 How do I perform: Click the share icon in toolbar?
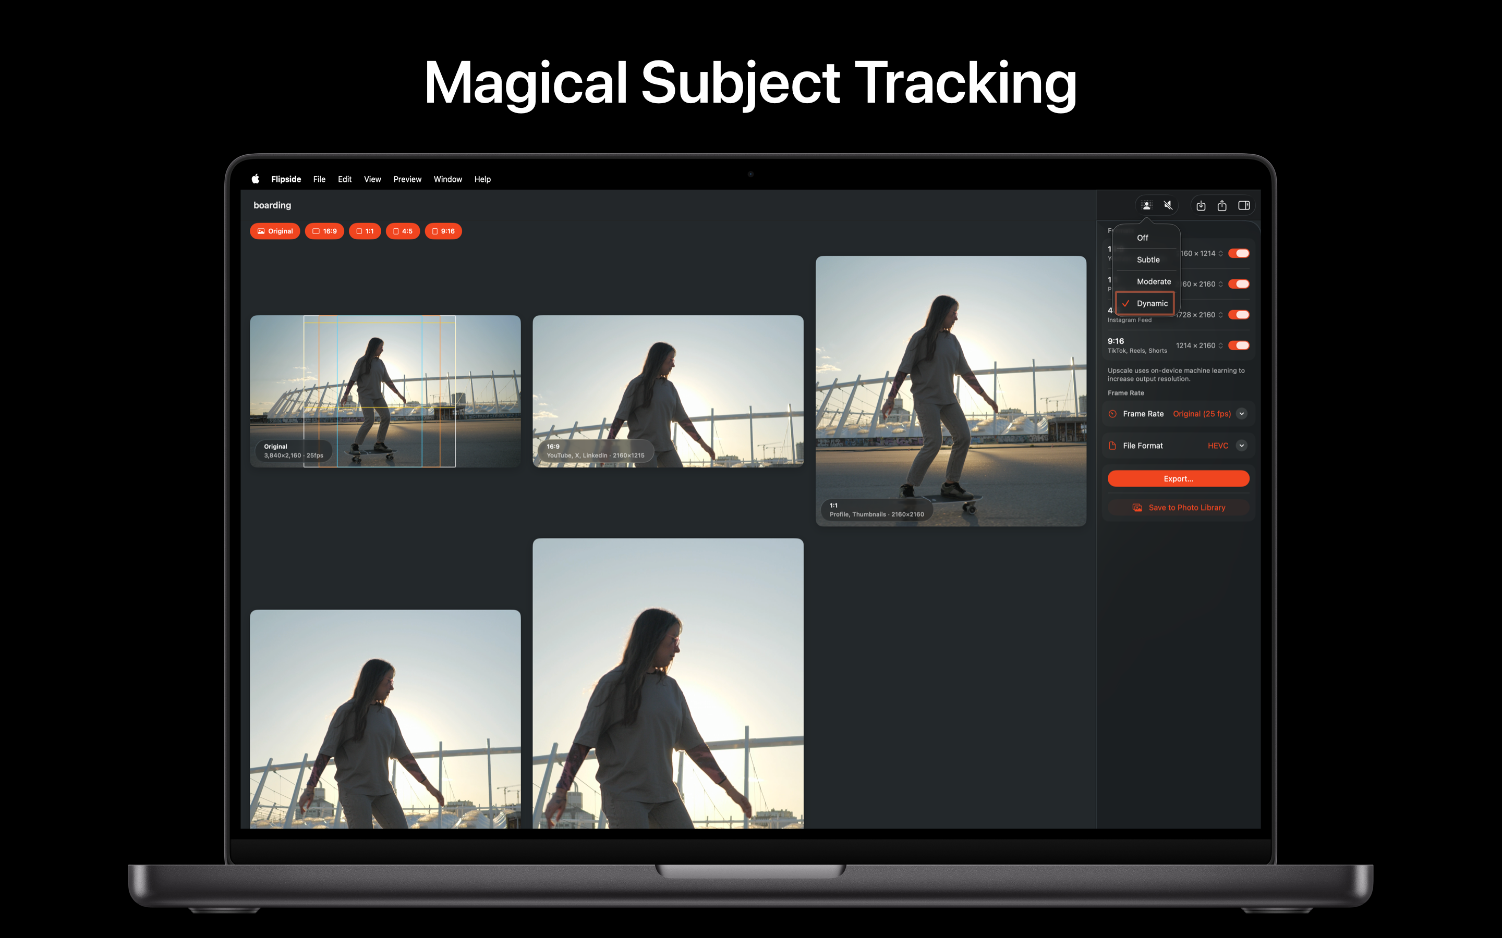pos(1222,205)
